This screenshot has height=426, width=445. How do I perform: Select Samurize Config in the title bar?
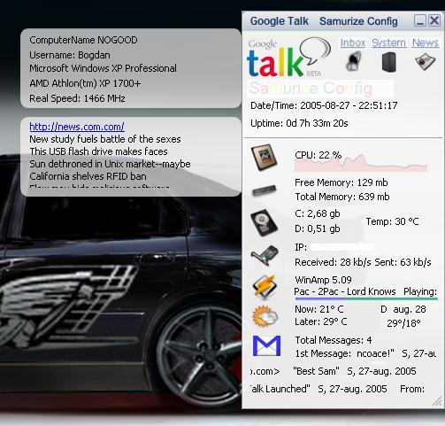point(358,21)
